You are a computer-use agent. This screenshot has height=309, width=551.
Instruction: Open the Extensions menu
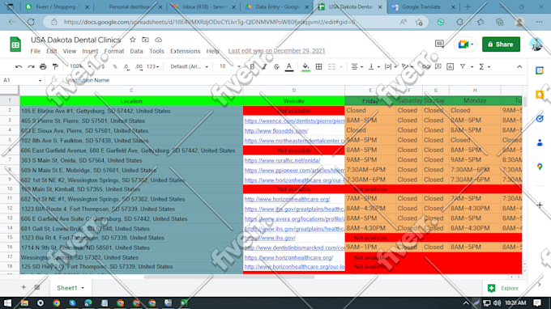186,51
